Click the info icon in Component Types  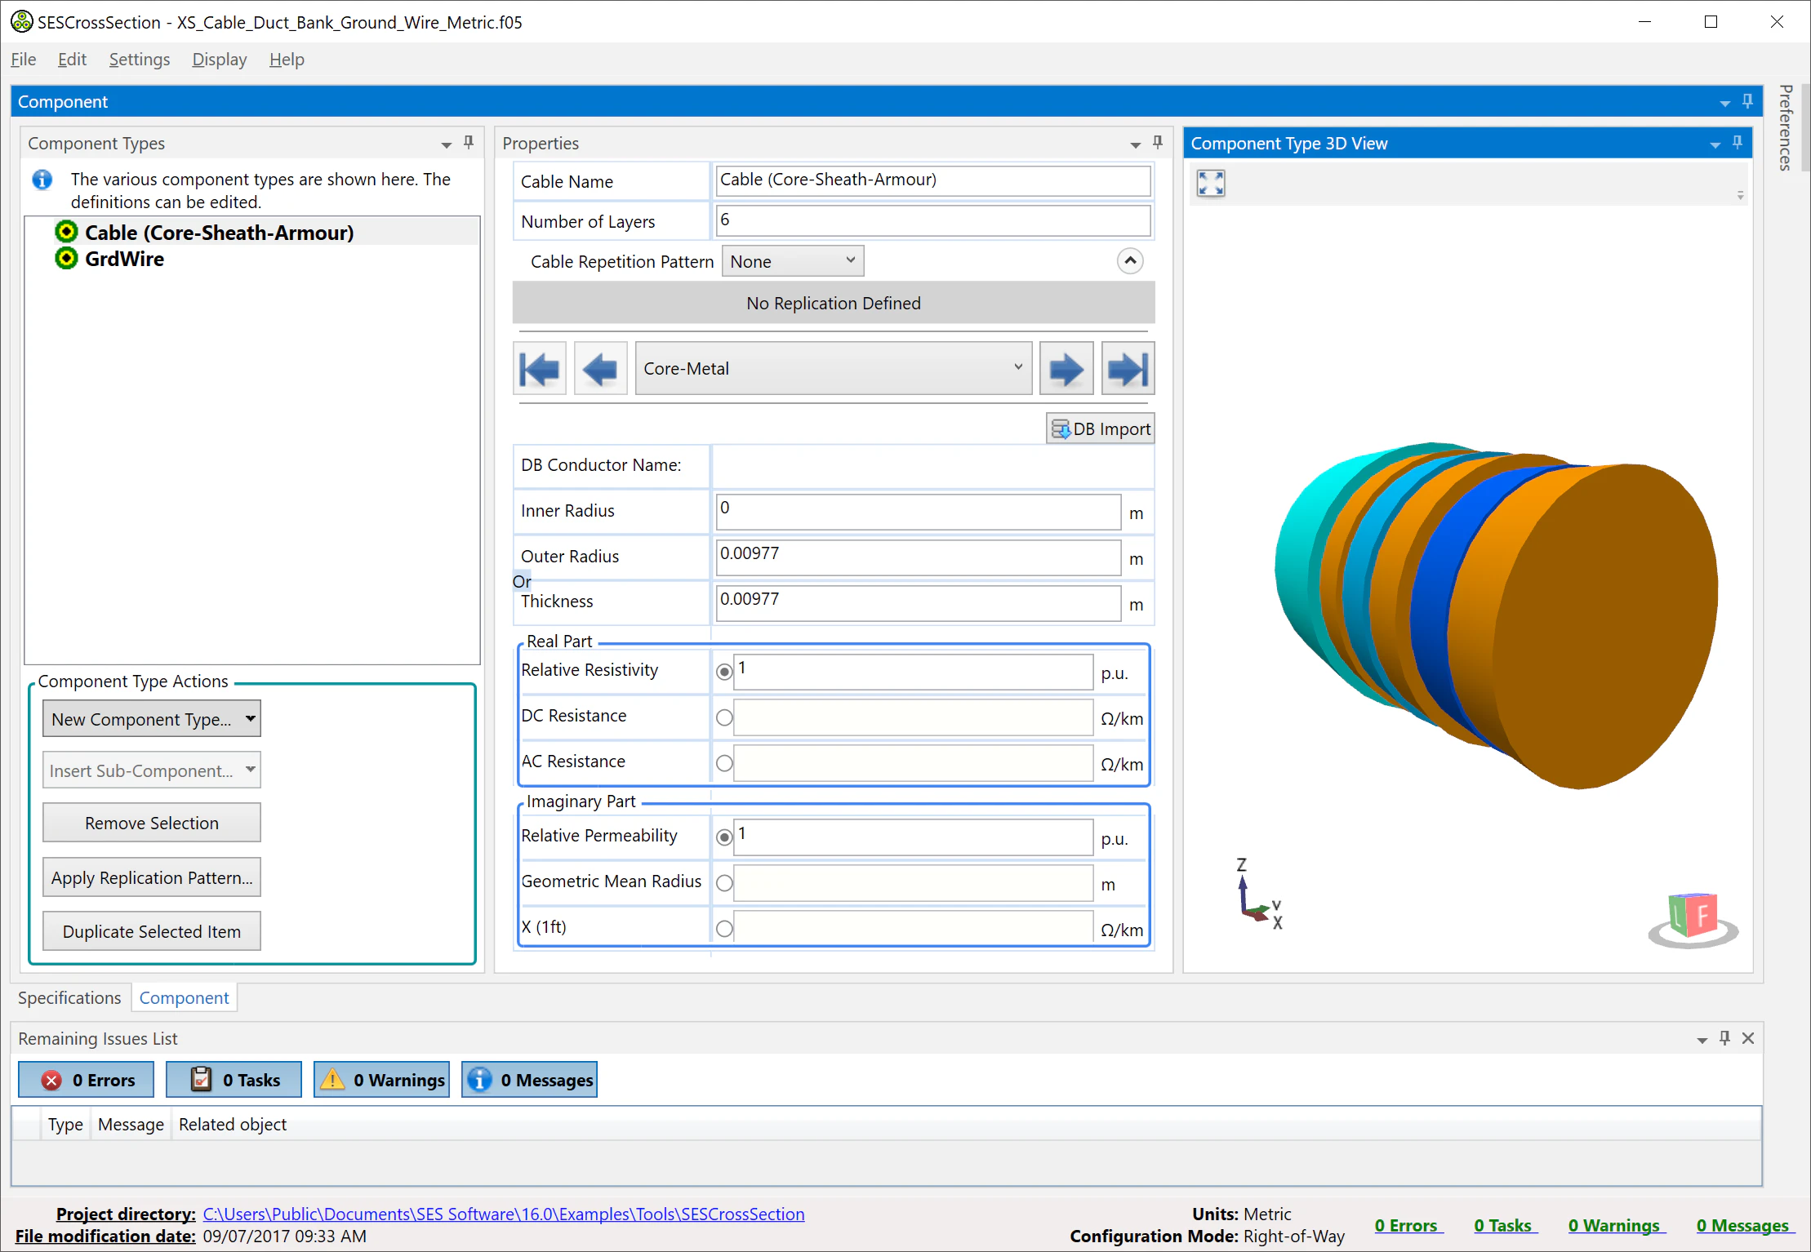pos(42,180)
